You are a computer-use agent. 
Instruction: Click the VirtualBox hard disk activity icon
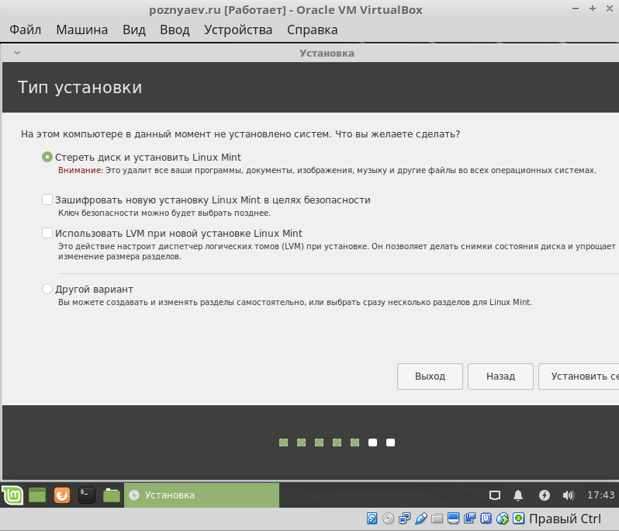pyautogui.click(x=372, y=519)
